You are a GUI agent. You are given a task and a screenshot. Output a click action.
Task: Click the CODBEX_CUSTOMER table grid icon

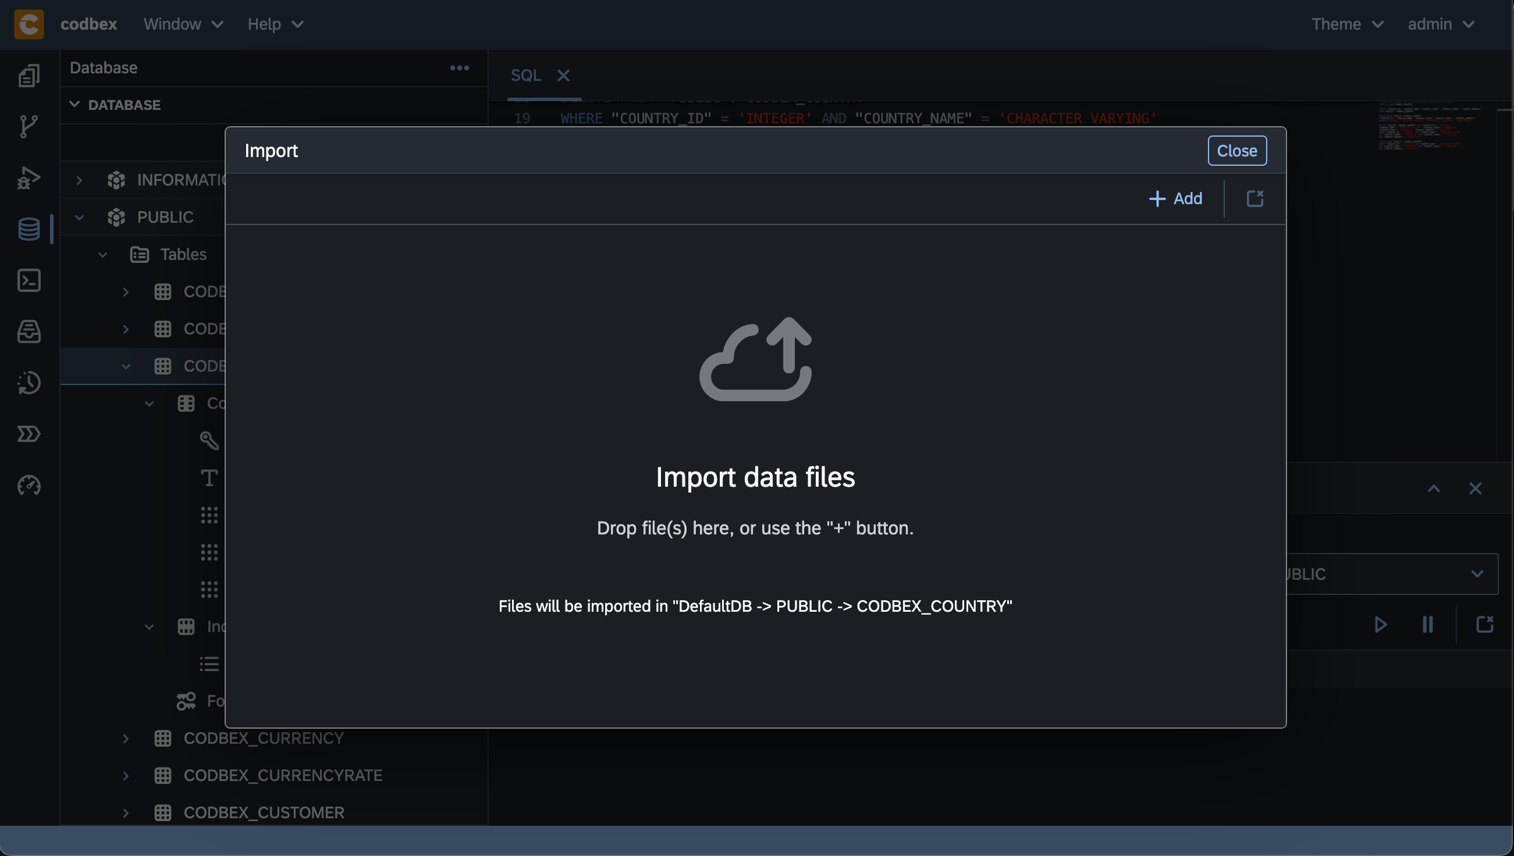(x=162, y=812)
